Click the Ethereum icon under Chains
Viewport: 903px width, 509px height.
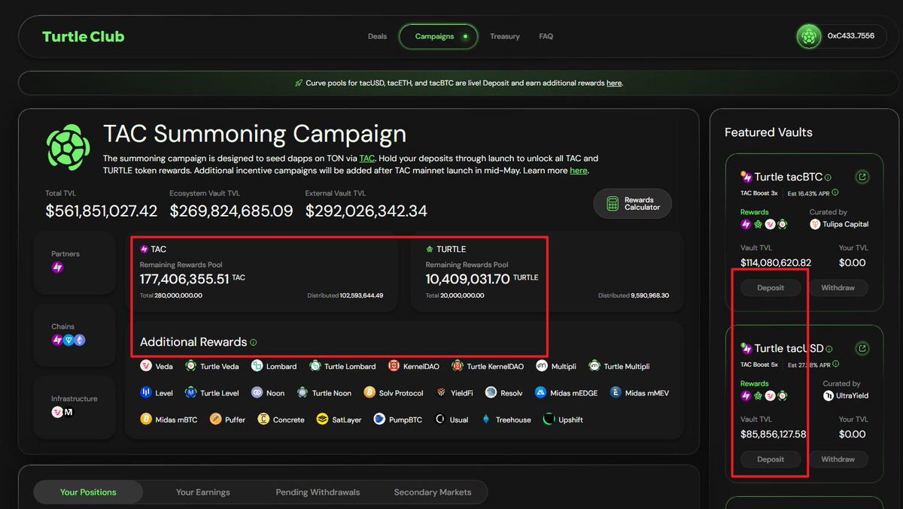click(80, 340)
